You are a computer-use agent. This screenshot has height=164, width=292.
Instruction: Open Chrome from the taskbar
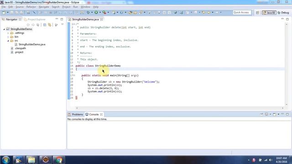point(59,160)
